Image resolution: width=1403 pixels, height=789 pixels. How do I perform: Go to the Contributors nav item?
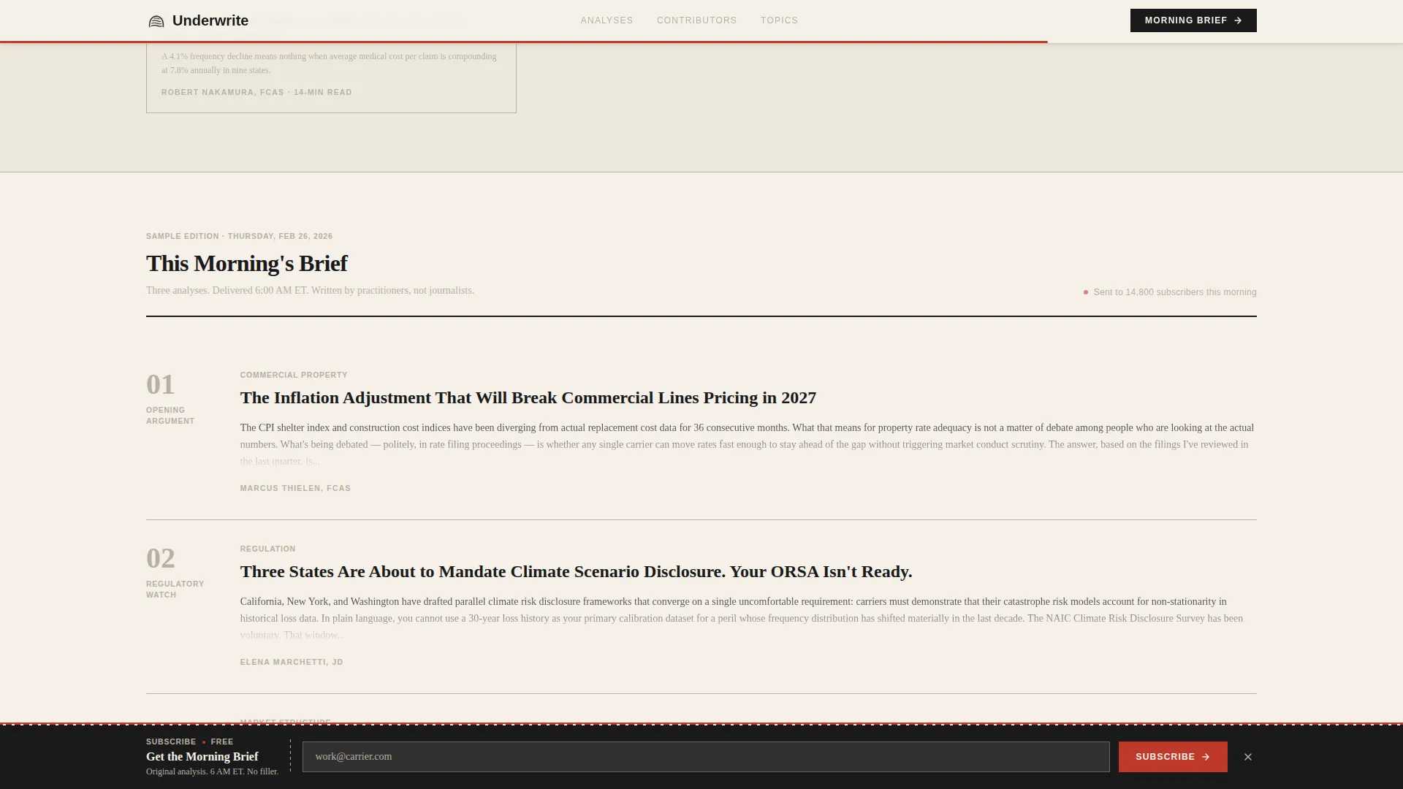pyautogui.click(x=696, y=20)
